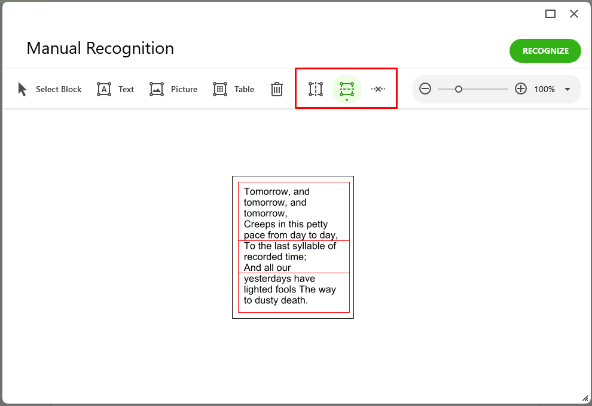This screenshot has height=406, width=592.
Task: Pick the Text block tool
Action: pyautogui.click(x=115, y=89)
